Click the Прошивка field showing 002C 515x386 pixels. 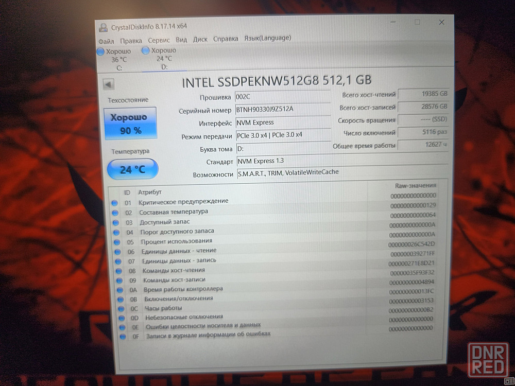tap(282, 97)
